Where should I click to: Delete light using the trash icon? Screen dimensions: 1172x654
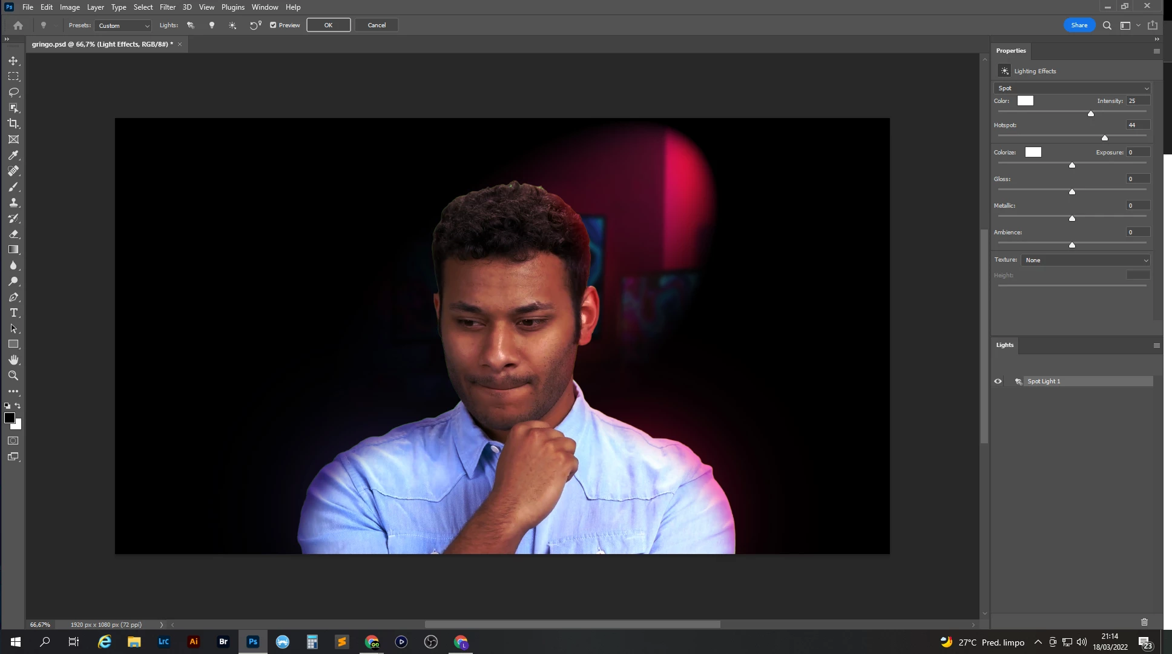click(1144, 622)
